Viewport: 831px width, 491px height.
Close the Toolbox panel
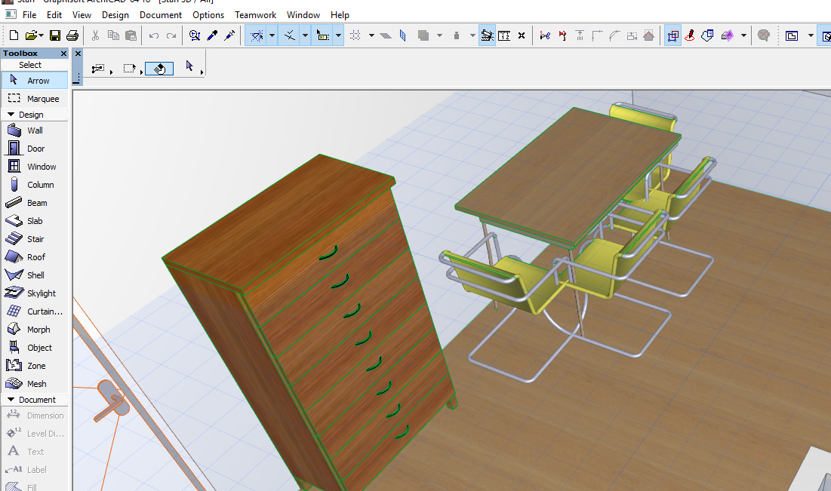[63, 54]
